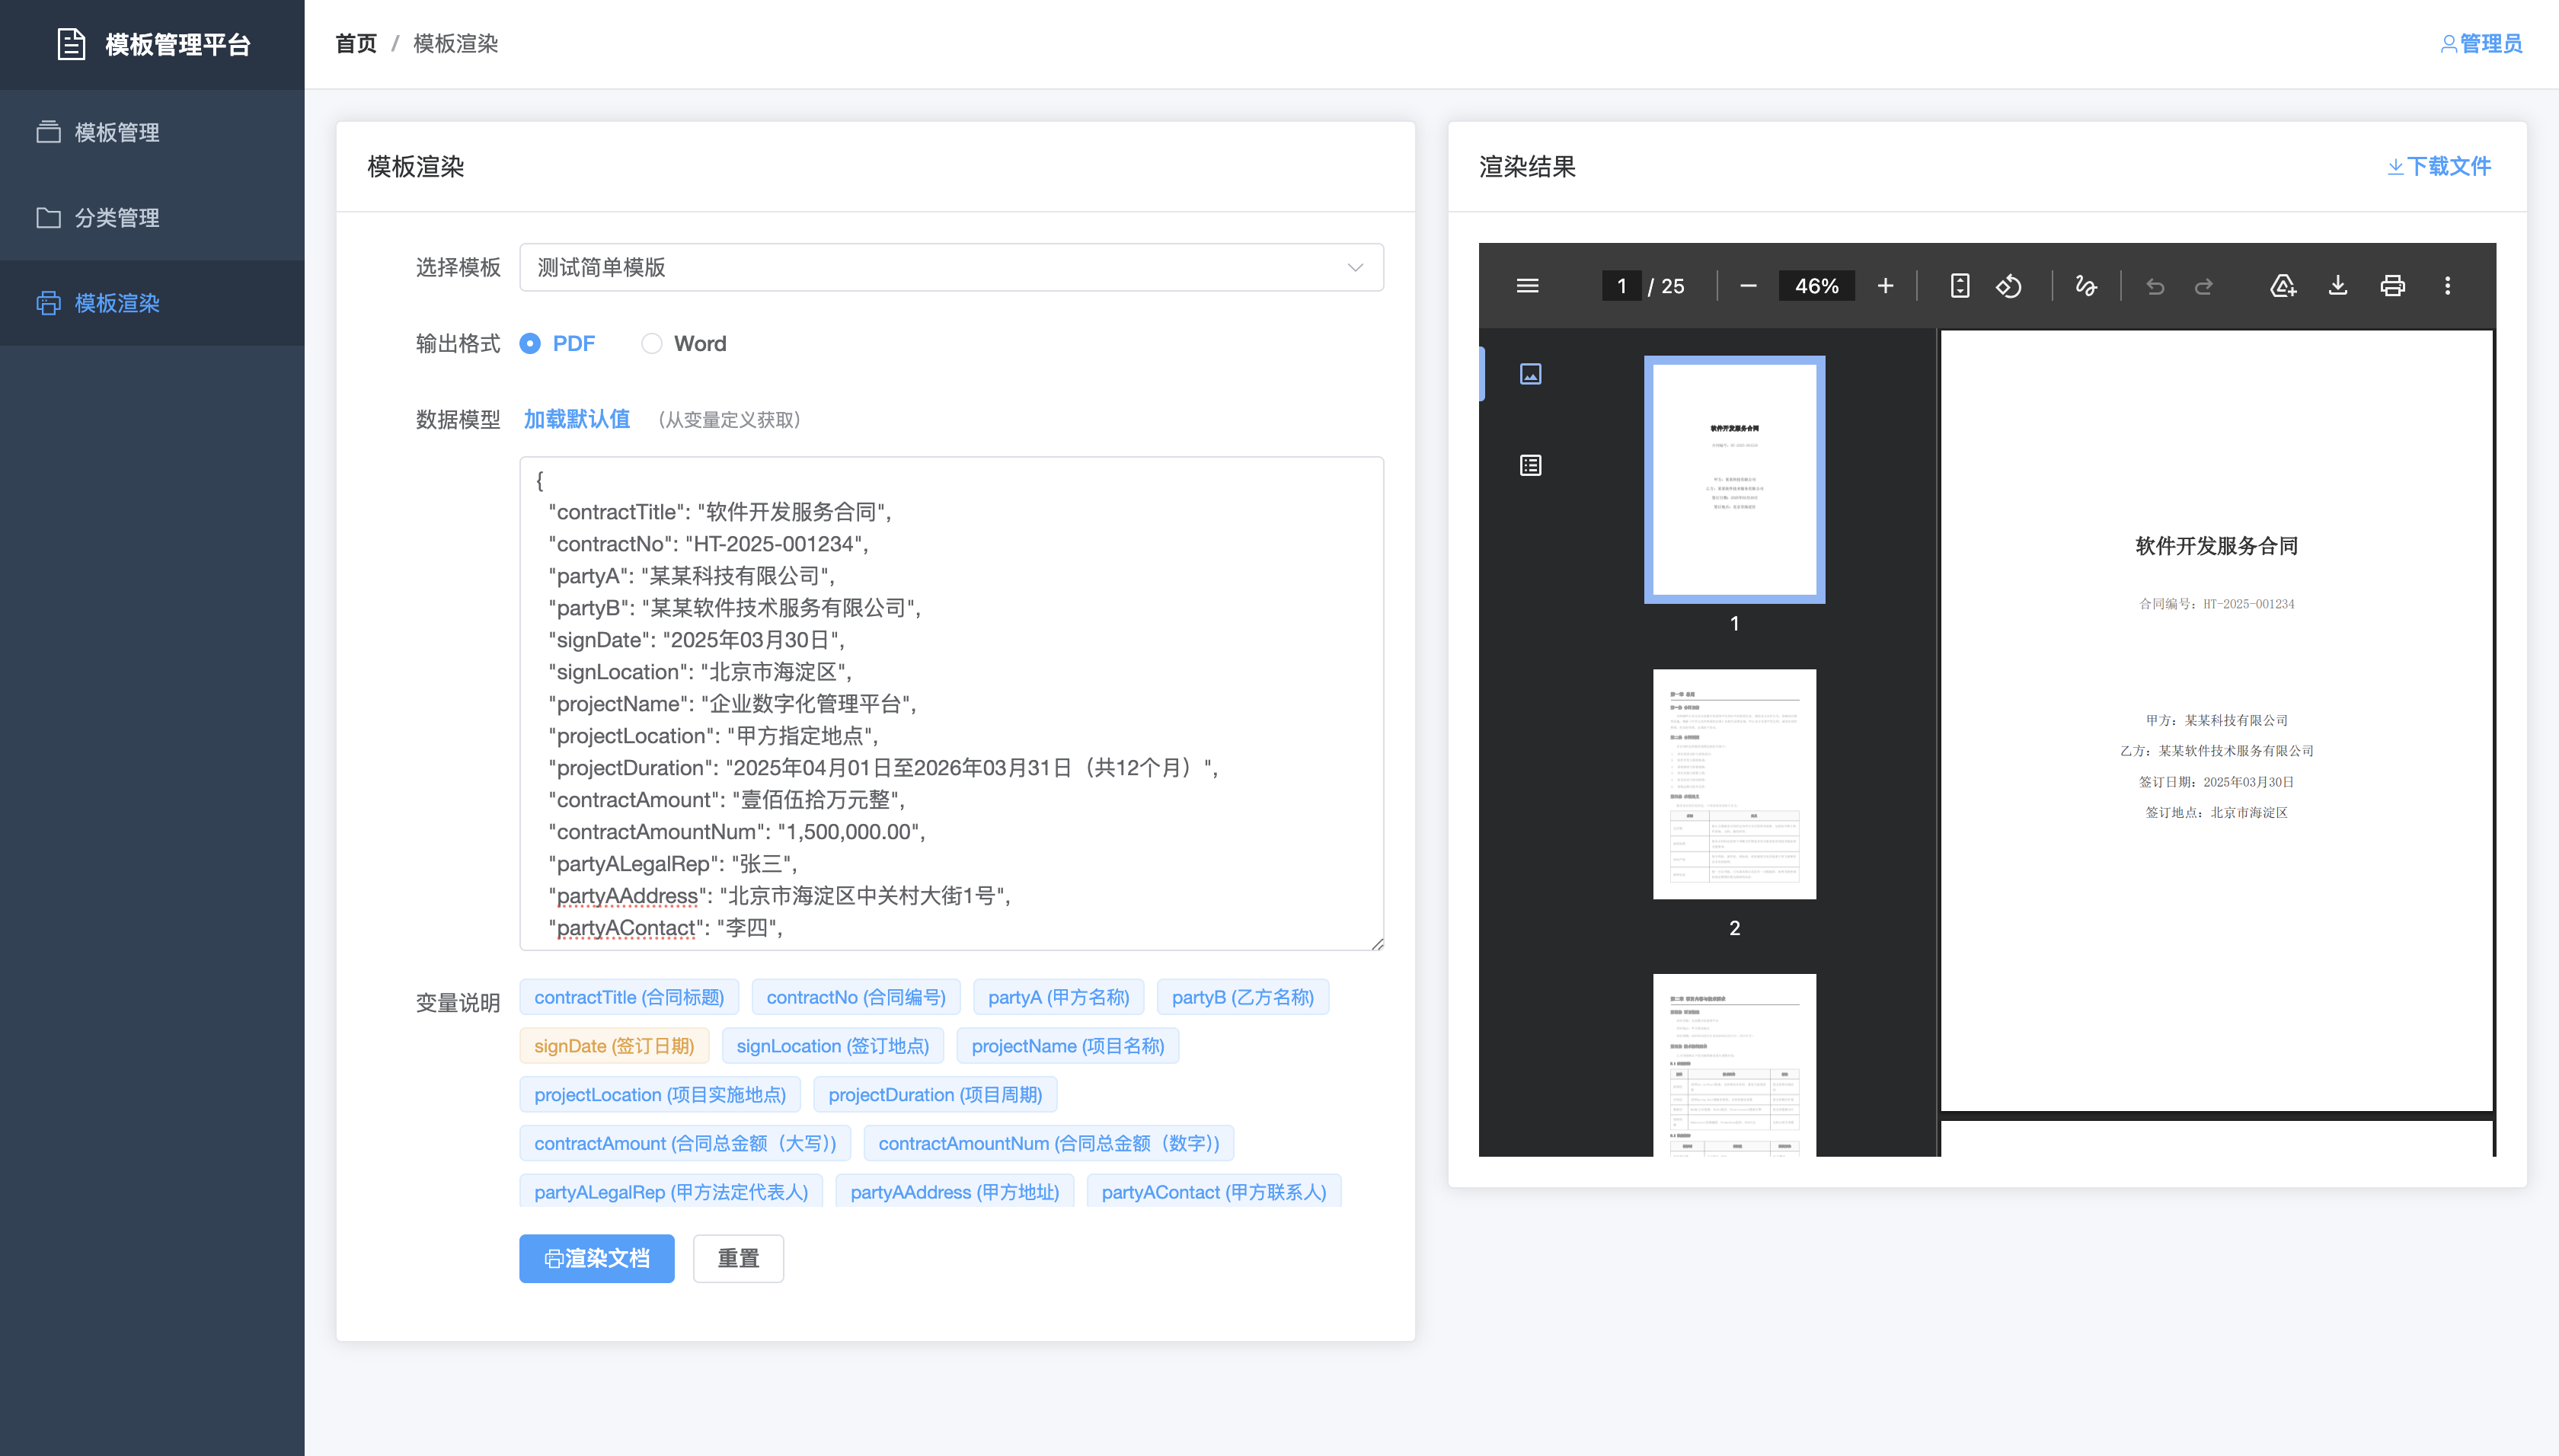The height and width of the screenshot is (1456, 2559).
Task: Click the PDF zoom in plus icon
Action: click(1885, 286)
